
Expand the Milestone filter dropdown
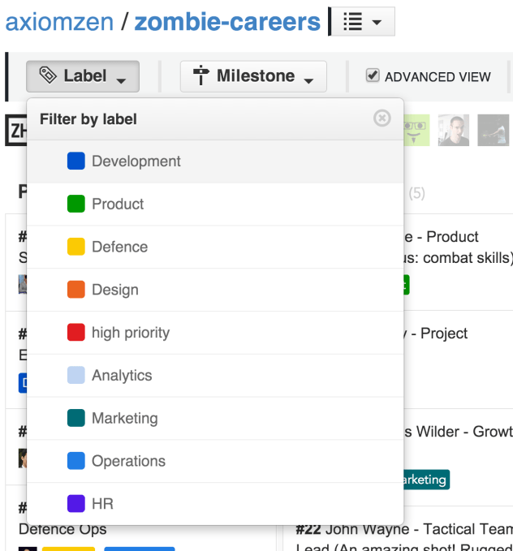(253, 76)
